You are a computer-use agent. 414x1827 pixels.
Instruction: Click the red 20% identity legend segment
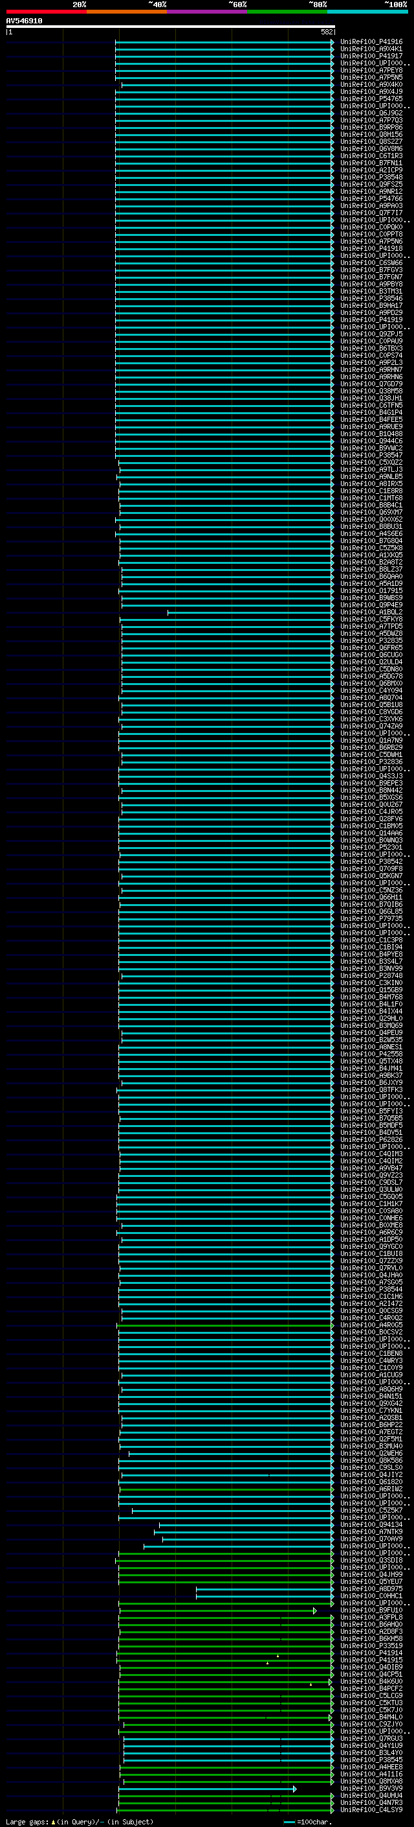(46, 12)
